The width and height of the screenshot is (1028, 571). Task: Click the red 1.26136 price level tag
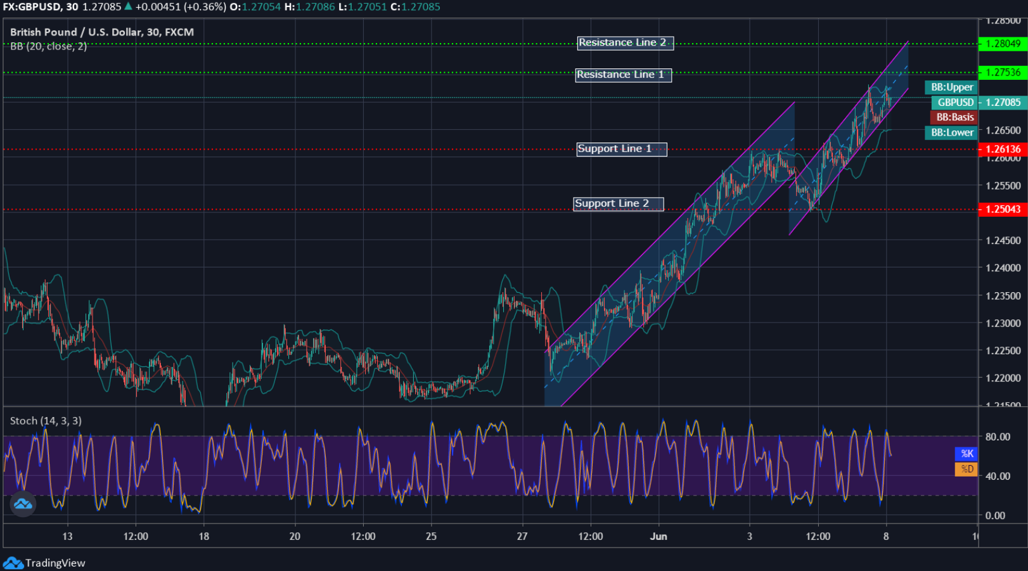coord(1003,148)
